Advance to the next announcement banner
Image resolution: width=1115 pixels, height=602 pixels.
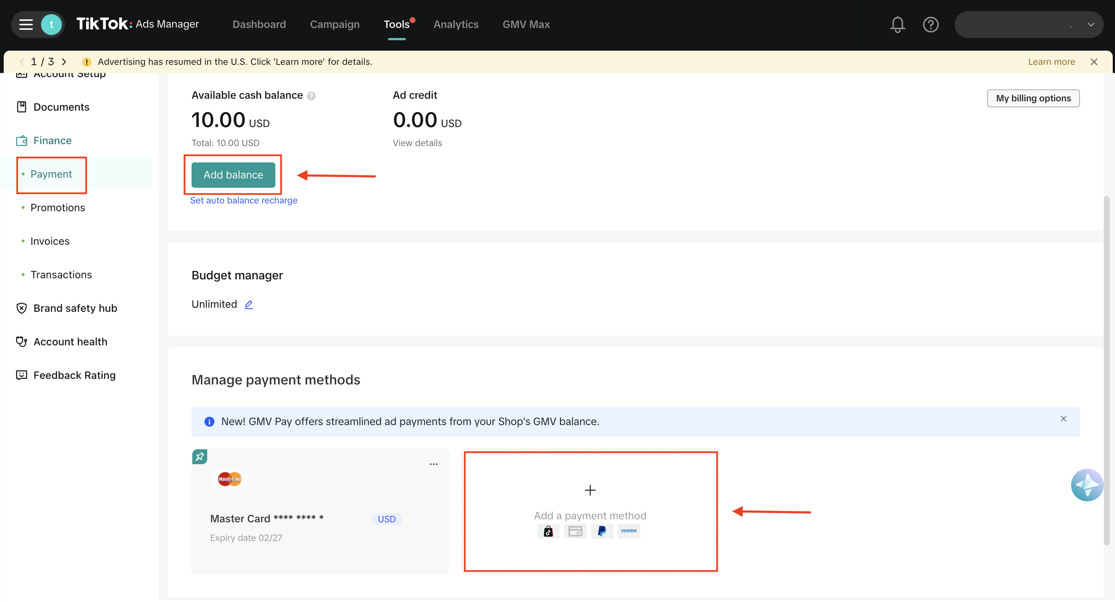pyautogui.click(x=64, y=61)
